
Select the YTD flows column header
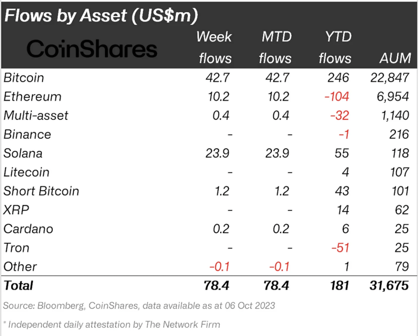pos(335,47)
